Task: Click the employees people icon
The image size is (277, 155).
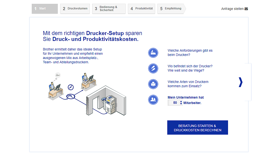Action: click(153, 100)
